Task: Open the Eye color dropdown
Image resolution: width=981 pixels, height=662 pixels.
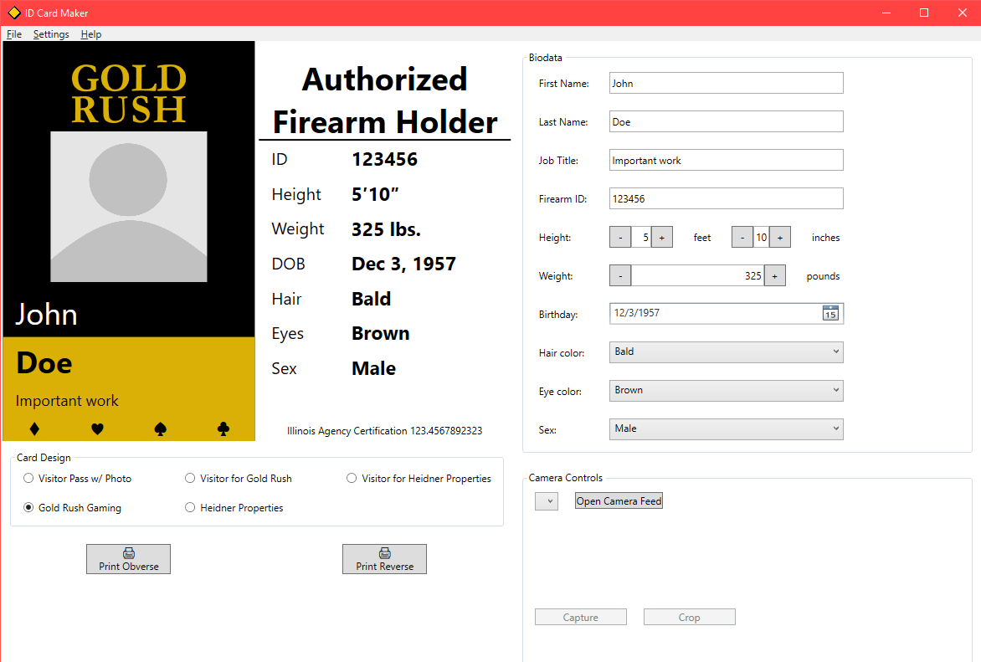Action: coord(834,390)
